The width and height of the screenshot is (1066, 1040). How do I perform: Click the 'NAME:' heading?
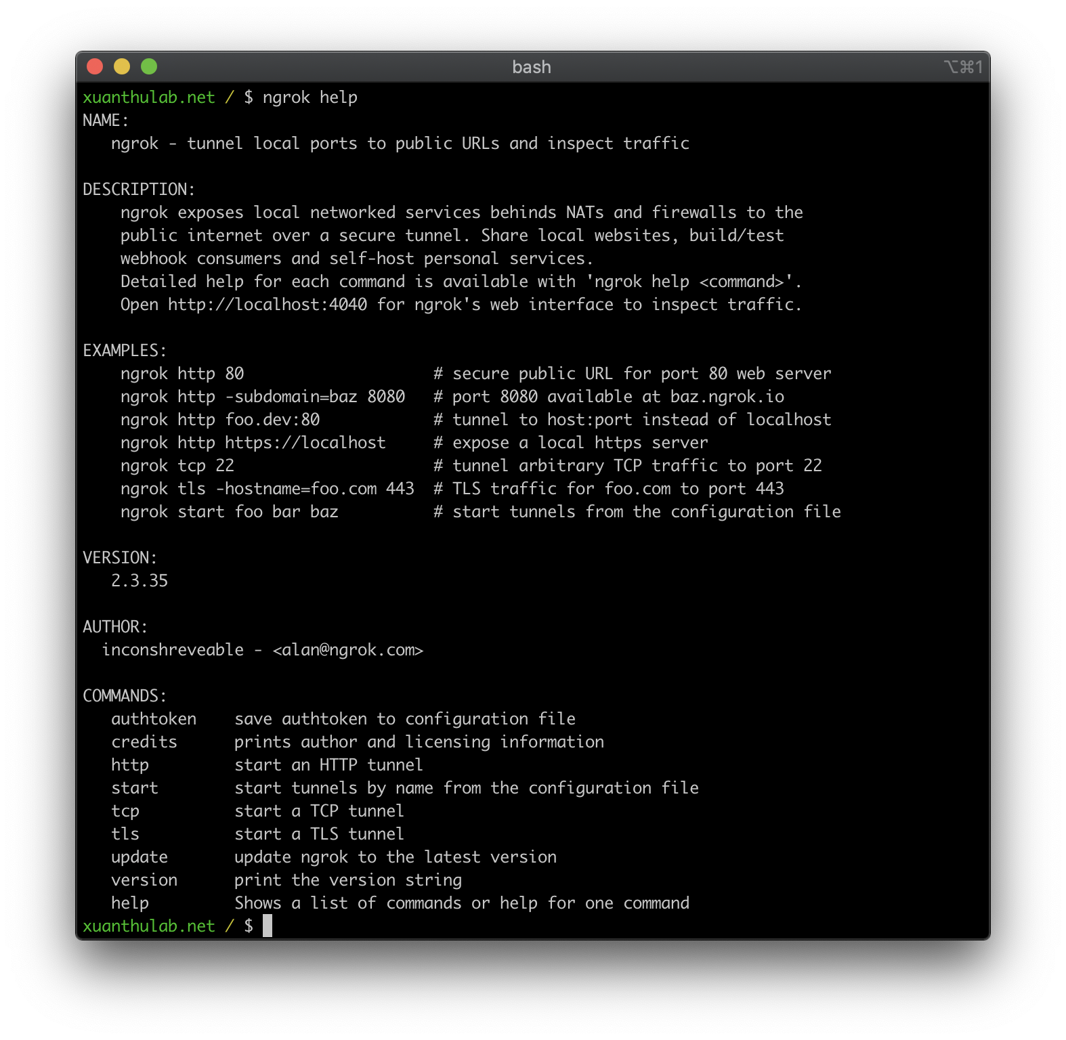point(106,121)
